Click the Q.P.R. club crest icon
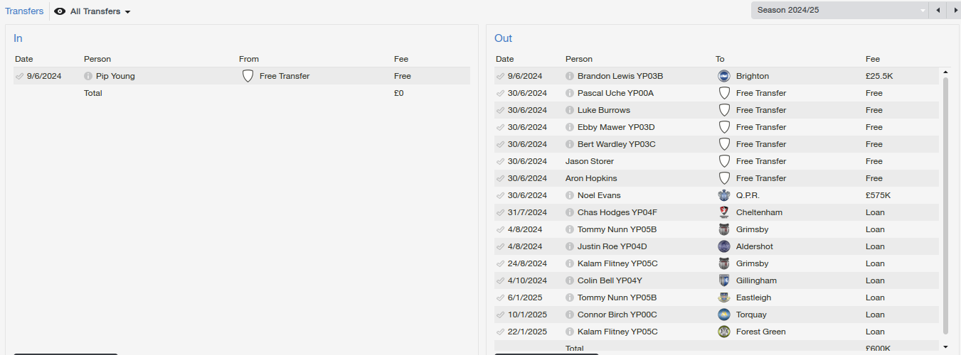Screen dimensions: 961x355 click(724, 195)
